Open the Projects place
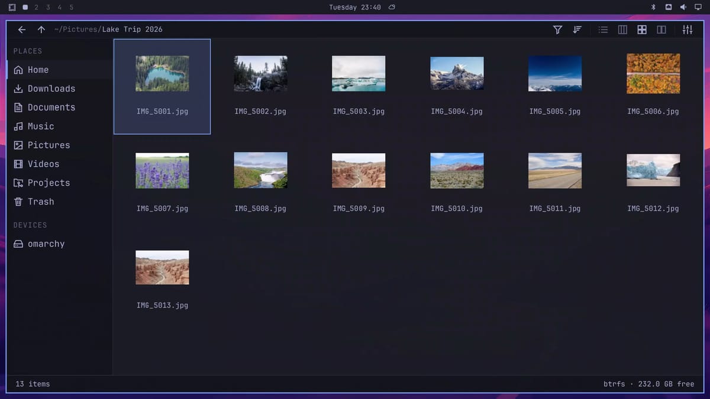This screenshot has height=399, width=710. point(60,183)
